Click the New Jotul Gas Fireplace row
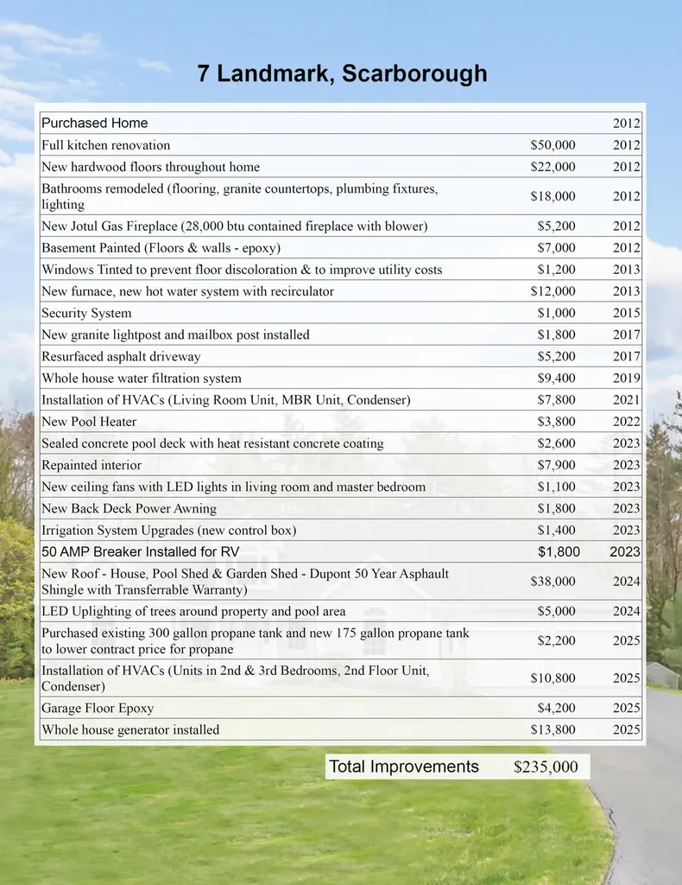 pos(341,226)
